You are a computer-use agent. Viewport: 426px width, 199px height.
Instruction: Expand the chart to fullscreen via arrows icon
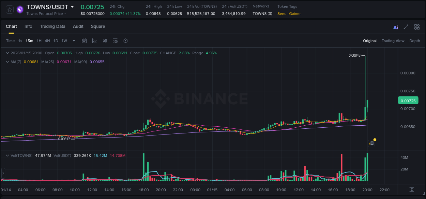pos(406,26)
